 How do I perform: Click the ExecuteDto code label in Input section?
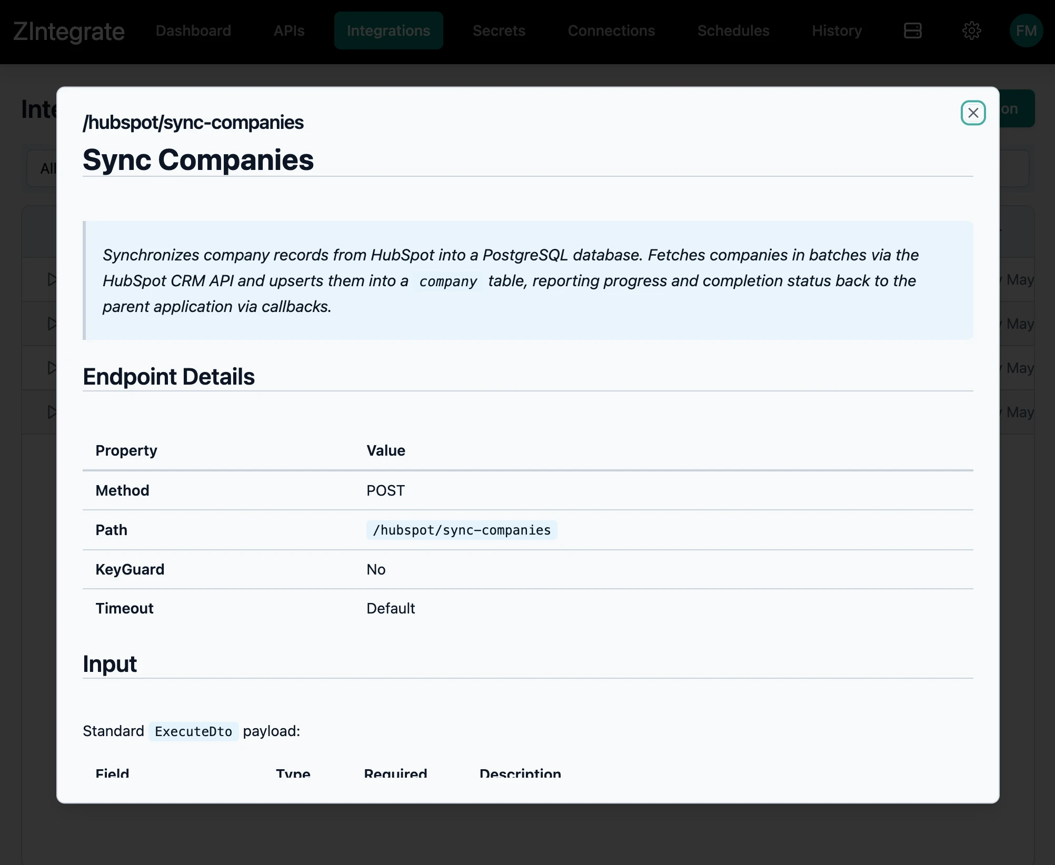(x=193, y=731)
